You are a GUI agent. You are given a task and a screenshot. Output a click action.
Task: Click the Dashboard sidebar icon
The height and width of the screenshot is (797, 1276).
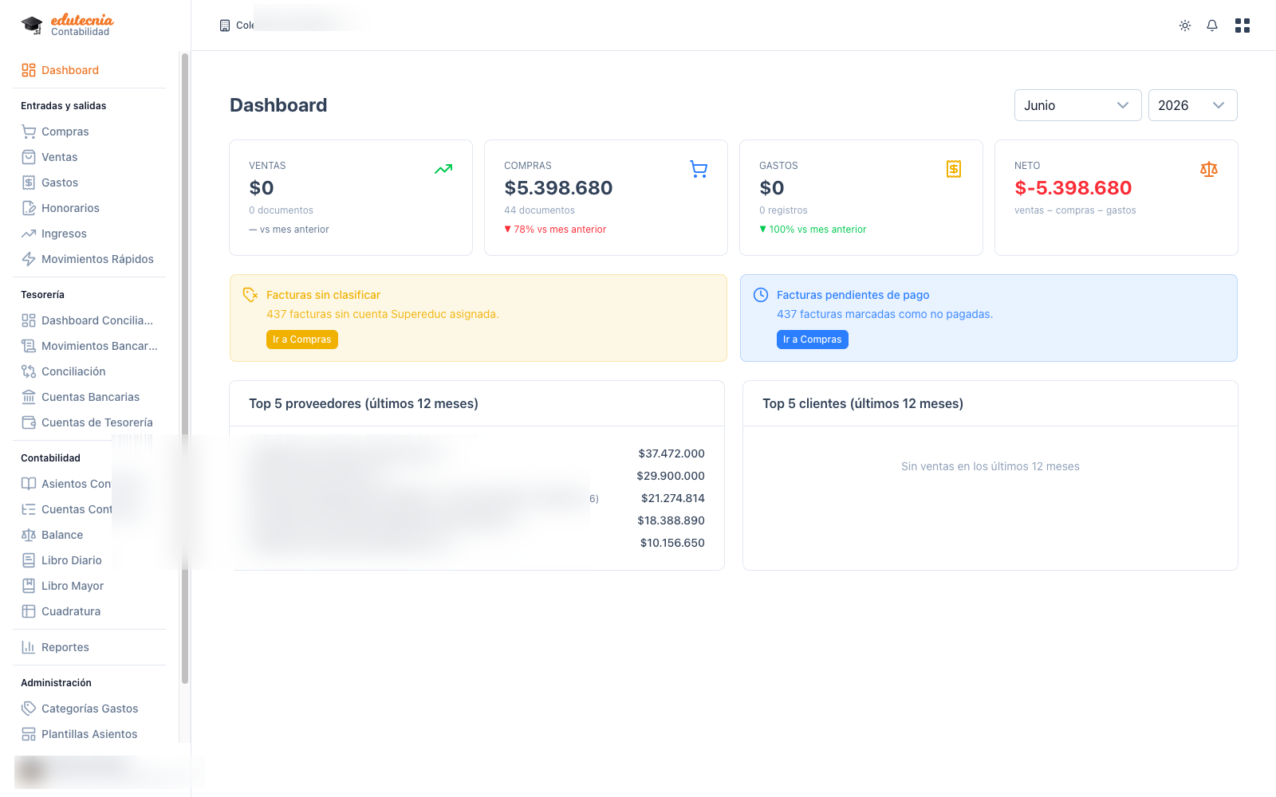point(29,70)
